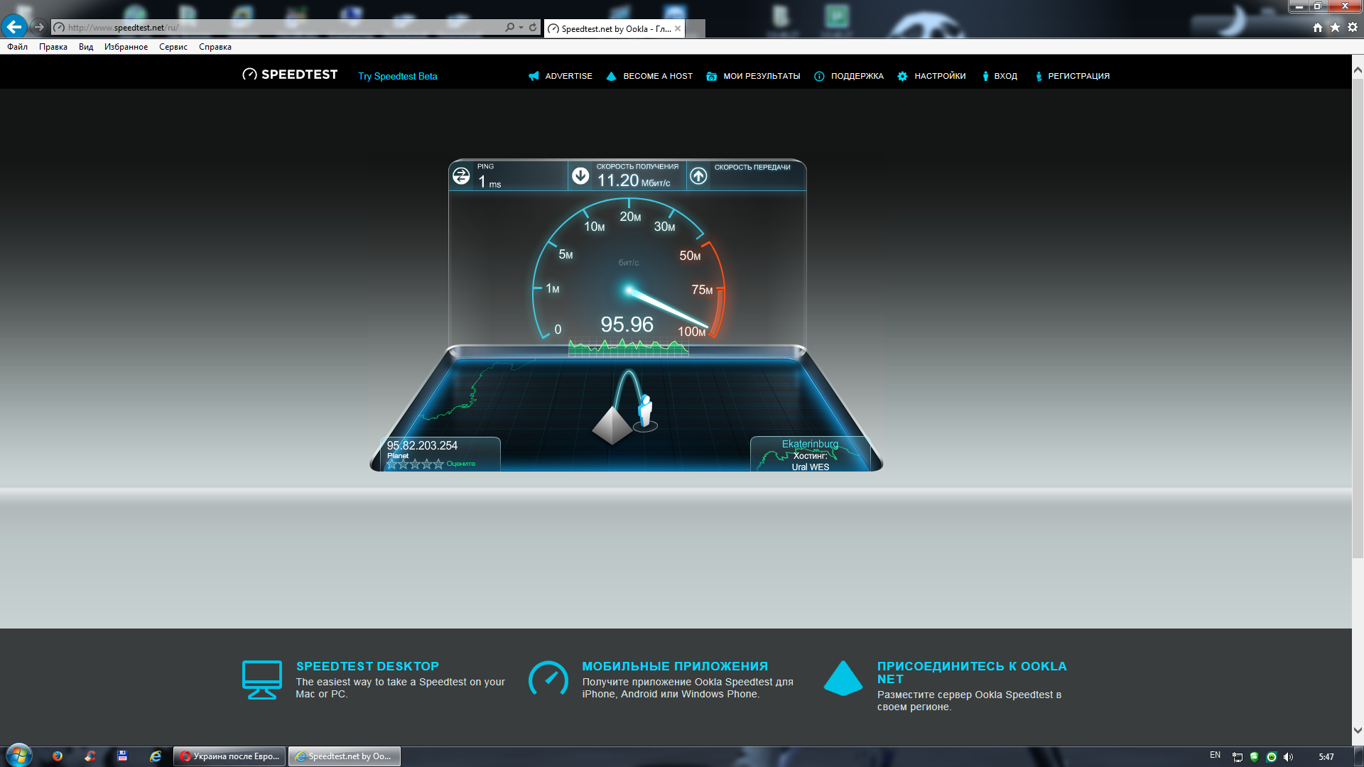Open the Windows Start button
The image size is (1364, 767).
19,756
